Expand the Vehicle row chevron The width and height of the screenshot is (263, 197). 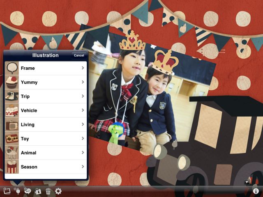pyautogui.click(x=83, y=110)
